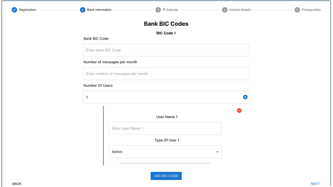Click the ADD BIC CODE button

click(166, 176)
